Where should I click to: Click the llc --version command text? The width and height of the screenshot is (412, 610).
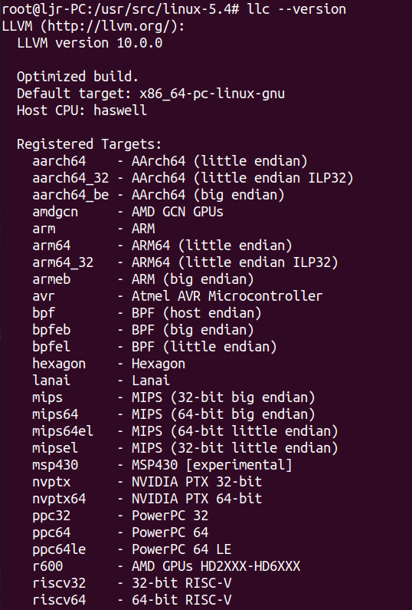(x=296, y=9)
